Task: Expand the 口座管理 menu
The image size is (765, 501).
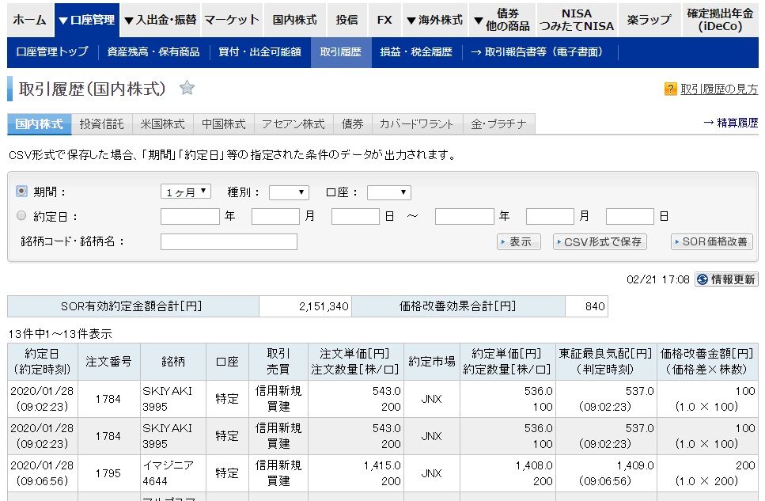Action: point(87,20)
